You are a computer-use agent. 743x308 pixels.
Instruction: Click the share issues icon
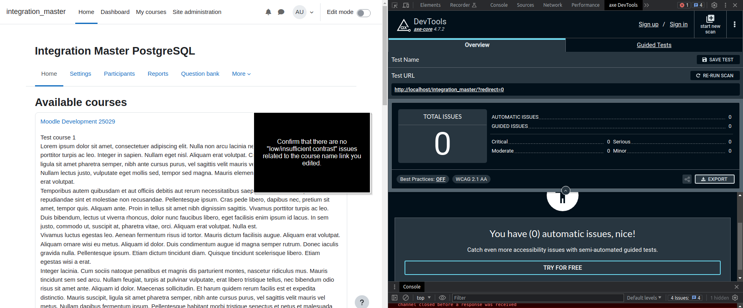coord(687,179)
